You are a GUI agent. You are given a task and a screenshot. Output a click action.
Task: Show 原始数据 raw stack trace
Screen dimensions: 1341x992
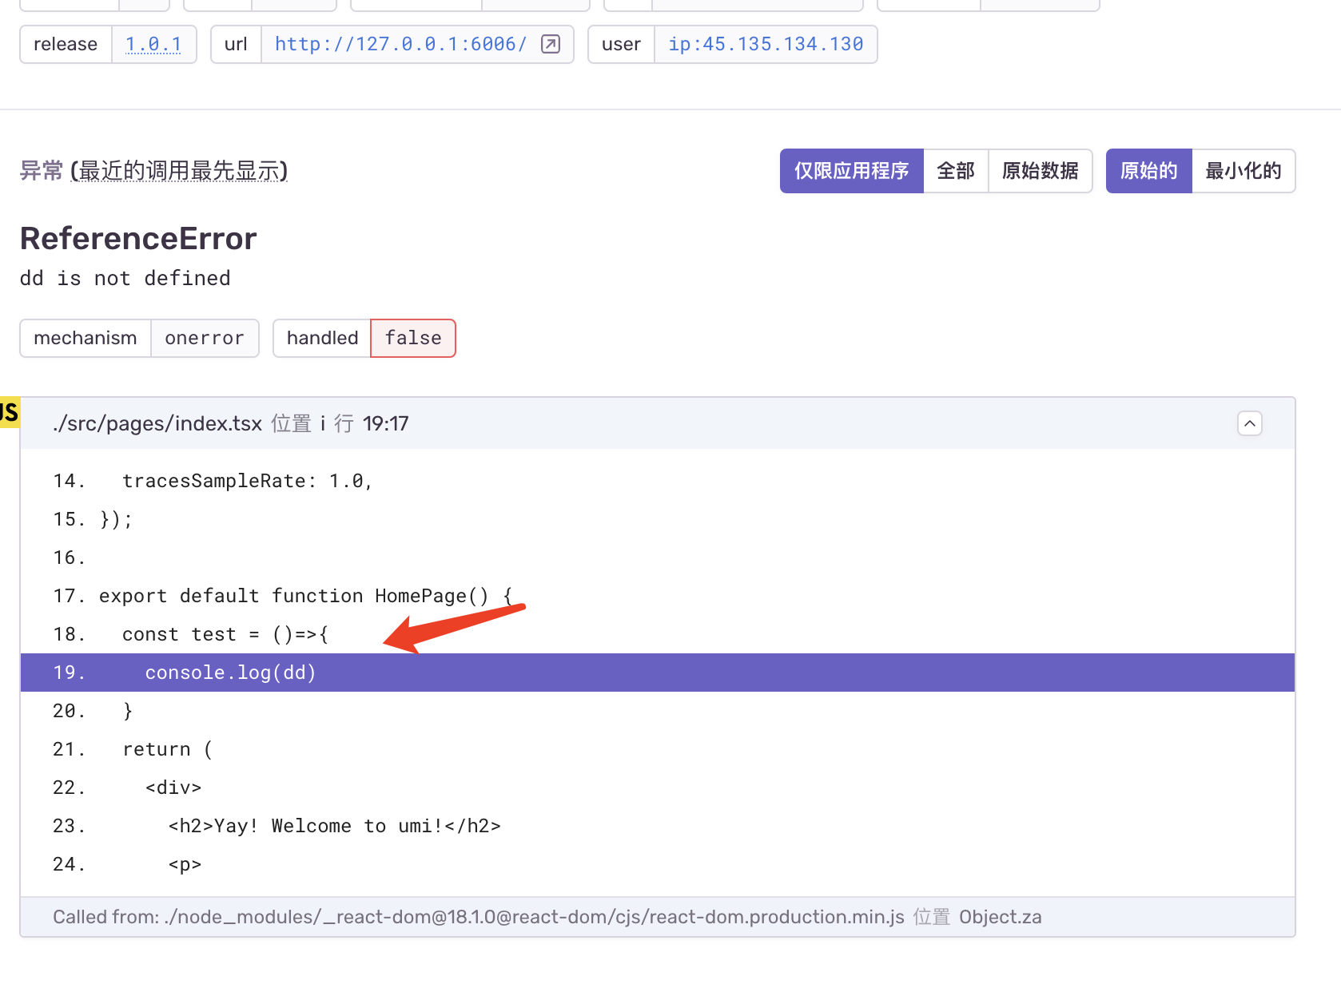point(1041,171)
